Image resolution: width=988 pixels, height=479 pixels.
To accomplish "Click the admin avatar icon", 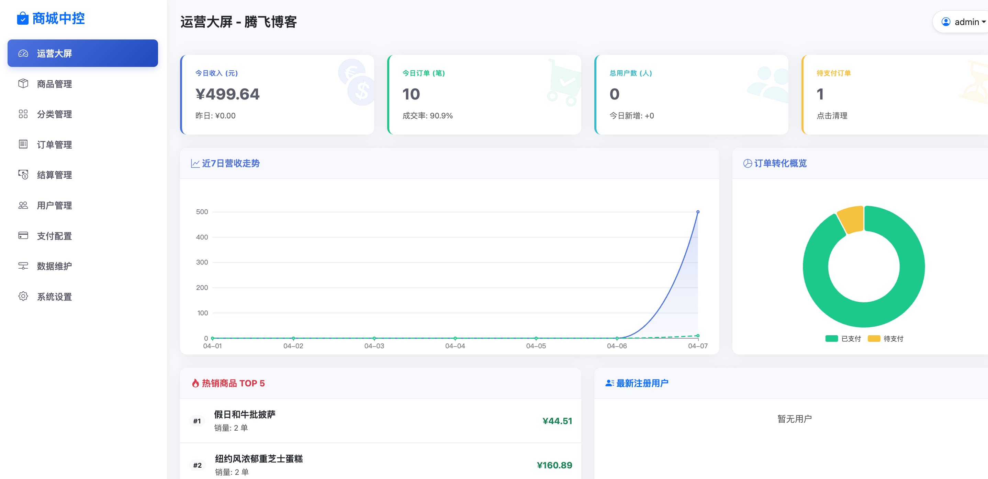I will [946, 22].
